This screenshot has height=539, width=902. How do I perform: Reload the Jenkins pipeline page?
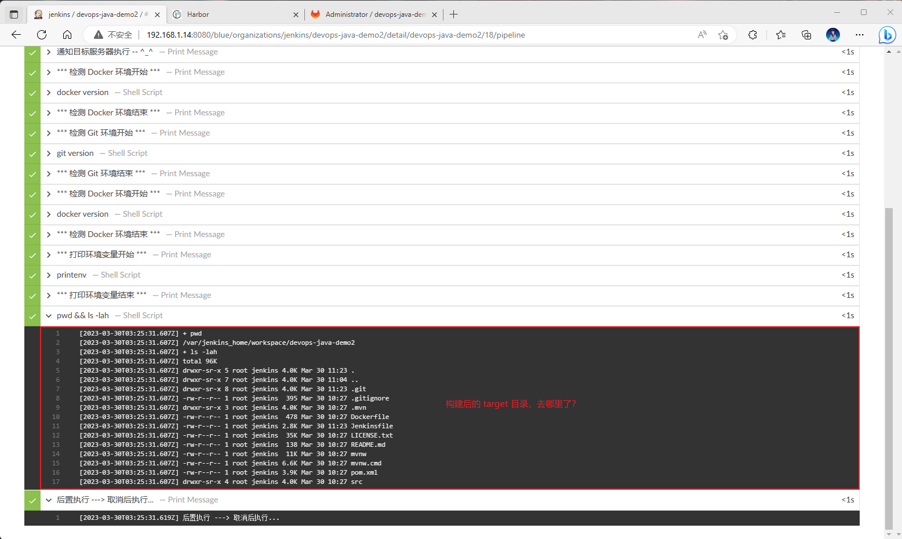point(42,35)
